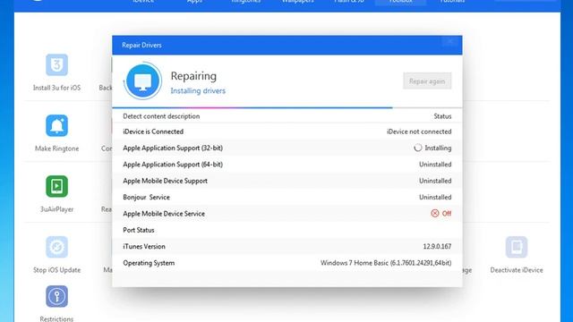Viewport: 573px width, 322px height.
Task: Click the Repair Drivers title text
Action: tap(141, 46)
